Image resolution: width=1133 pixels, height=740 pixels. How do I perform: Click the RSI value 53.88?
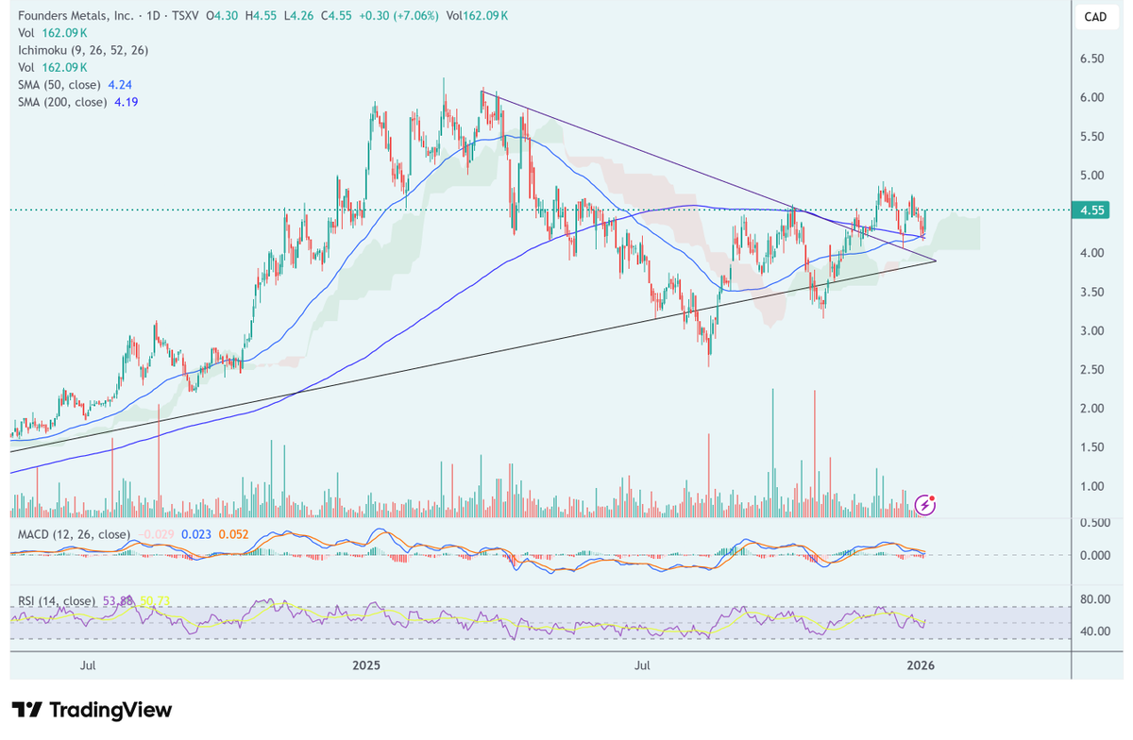pos(116,601)
